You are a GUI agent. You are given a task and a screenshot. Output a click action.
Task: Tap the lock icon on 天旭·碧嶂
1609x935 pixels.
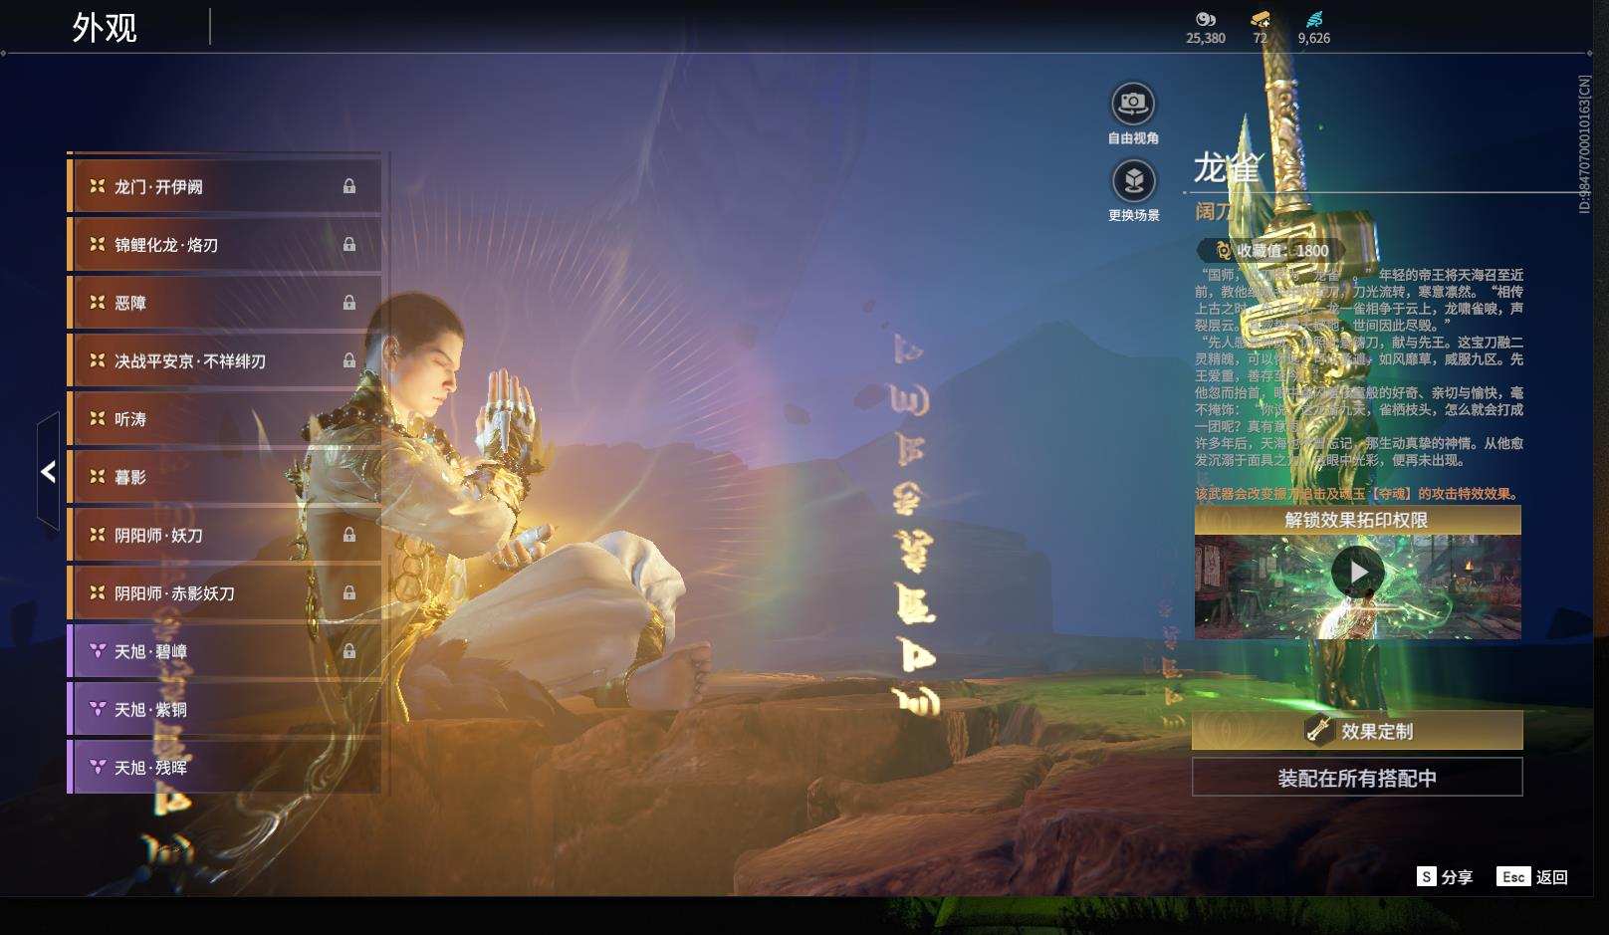coord(349,651)
